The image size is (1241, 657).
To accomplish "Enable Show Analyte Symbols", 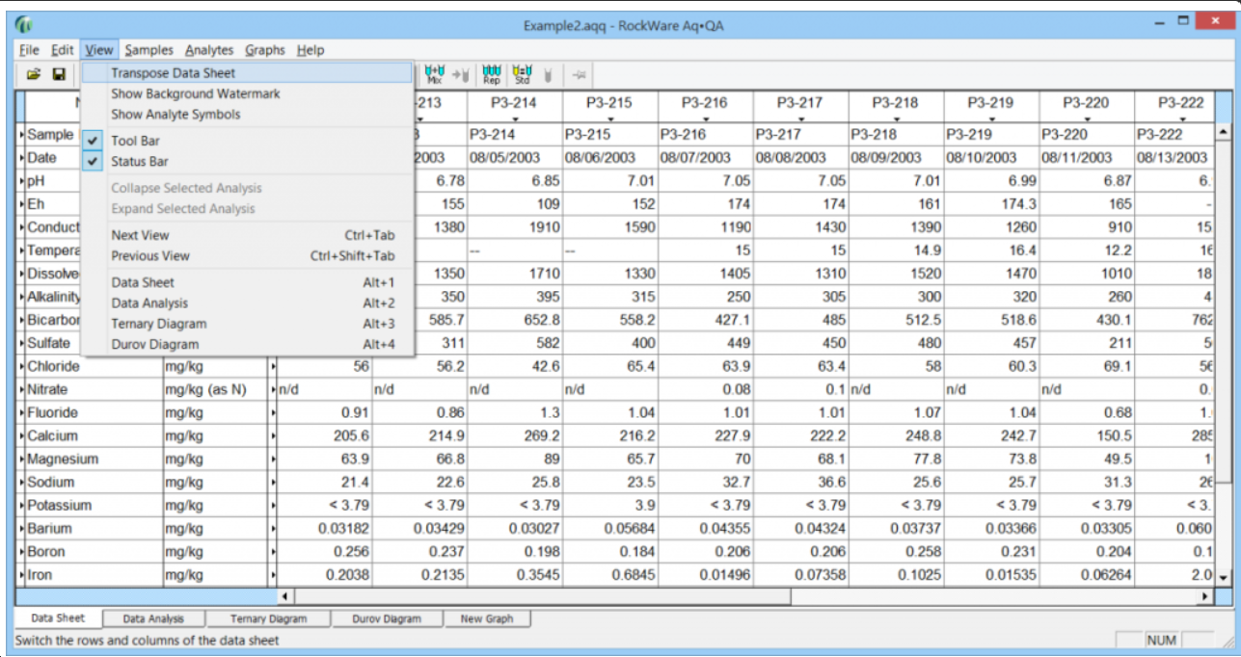I will tap(249, 114).
